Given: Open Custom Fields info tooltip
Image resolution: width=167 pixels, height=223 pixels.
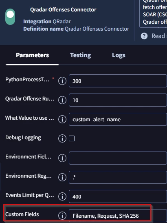Looking at the screenshot, I should click(62, 216).
